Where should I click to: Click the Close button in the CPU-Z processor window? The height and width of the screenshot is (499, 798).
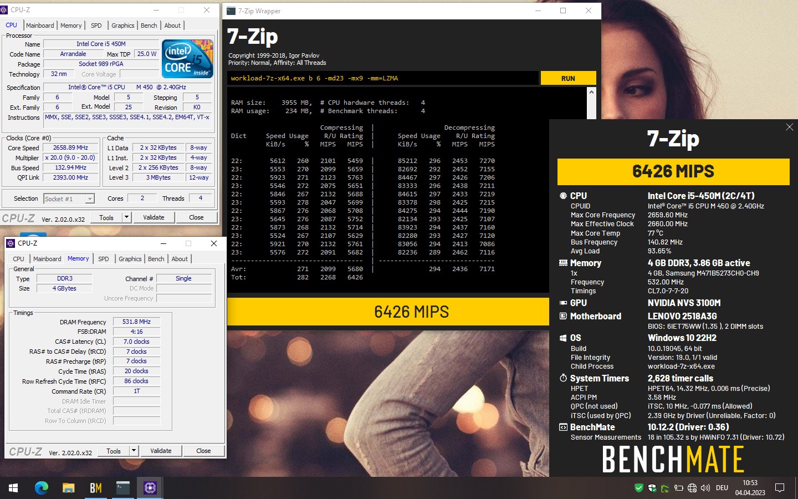196,217
